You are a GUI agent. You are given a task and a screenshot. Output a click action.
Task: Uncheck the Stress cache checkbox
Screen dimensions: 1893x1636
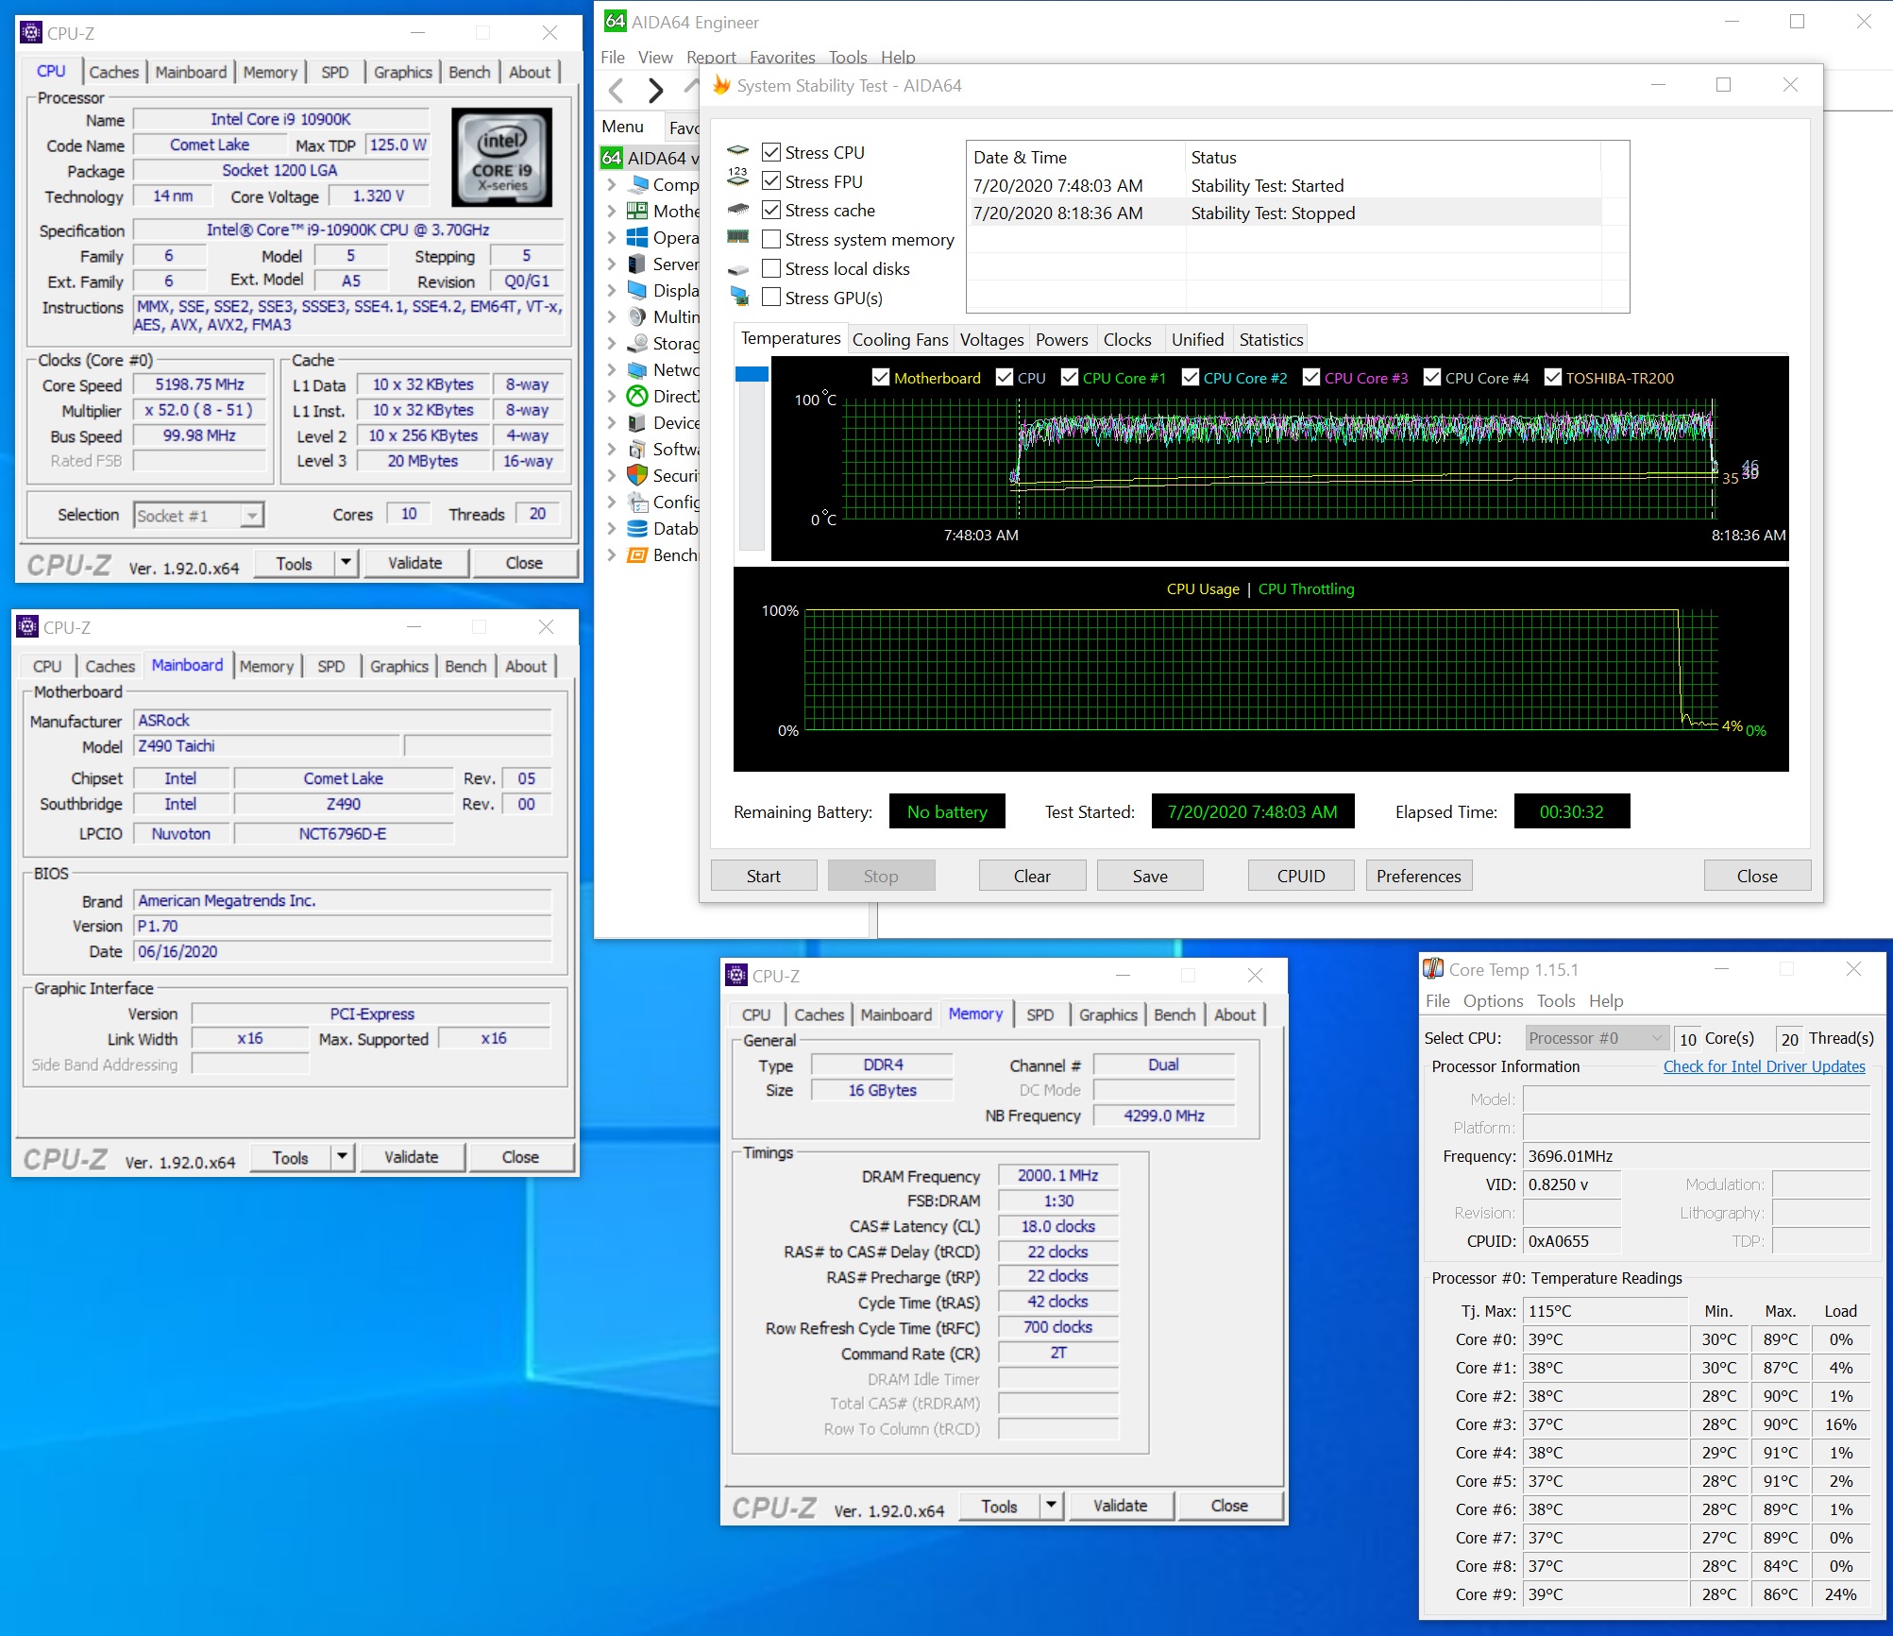pyautogui.click(x=771, y=210)
